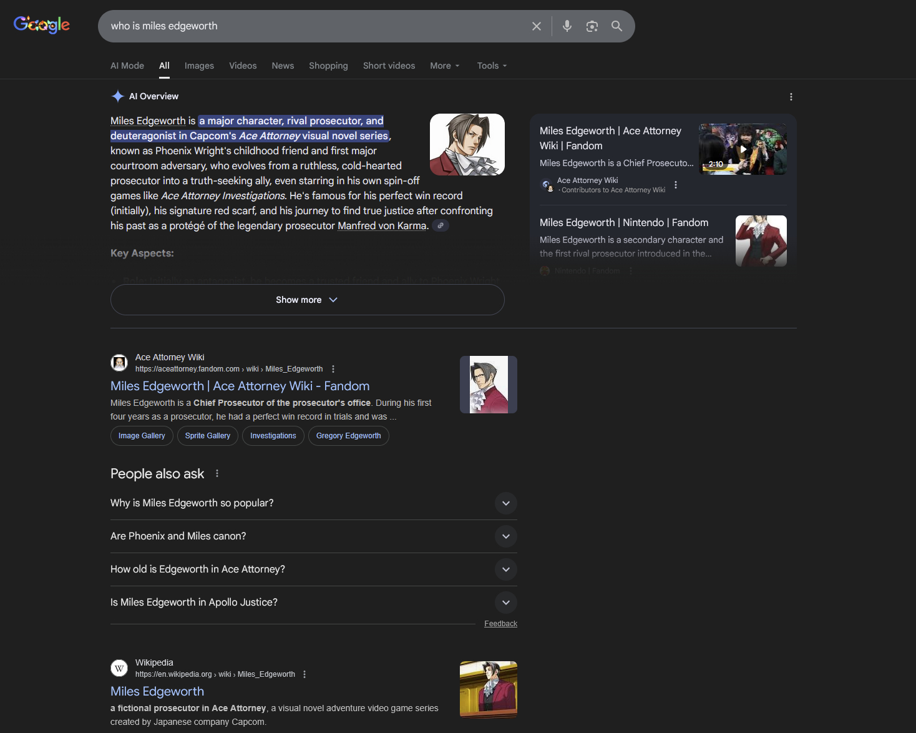Click the link icon after Manfred von Karma
The width and height of the screenshot is (916, 733).
click(441, 226)
